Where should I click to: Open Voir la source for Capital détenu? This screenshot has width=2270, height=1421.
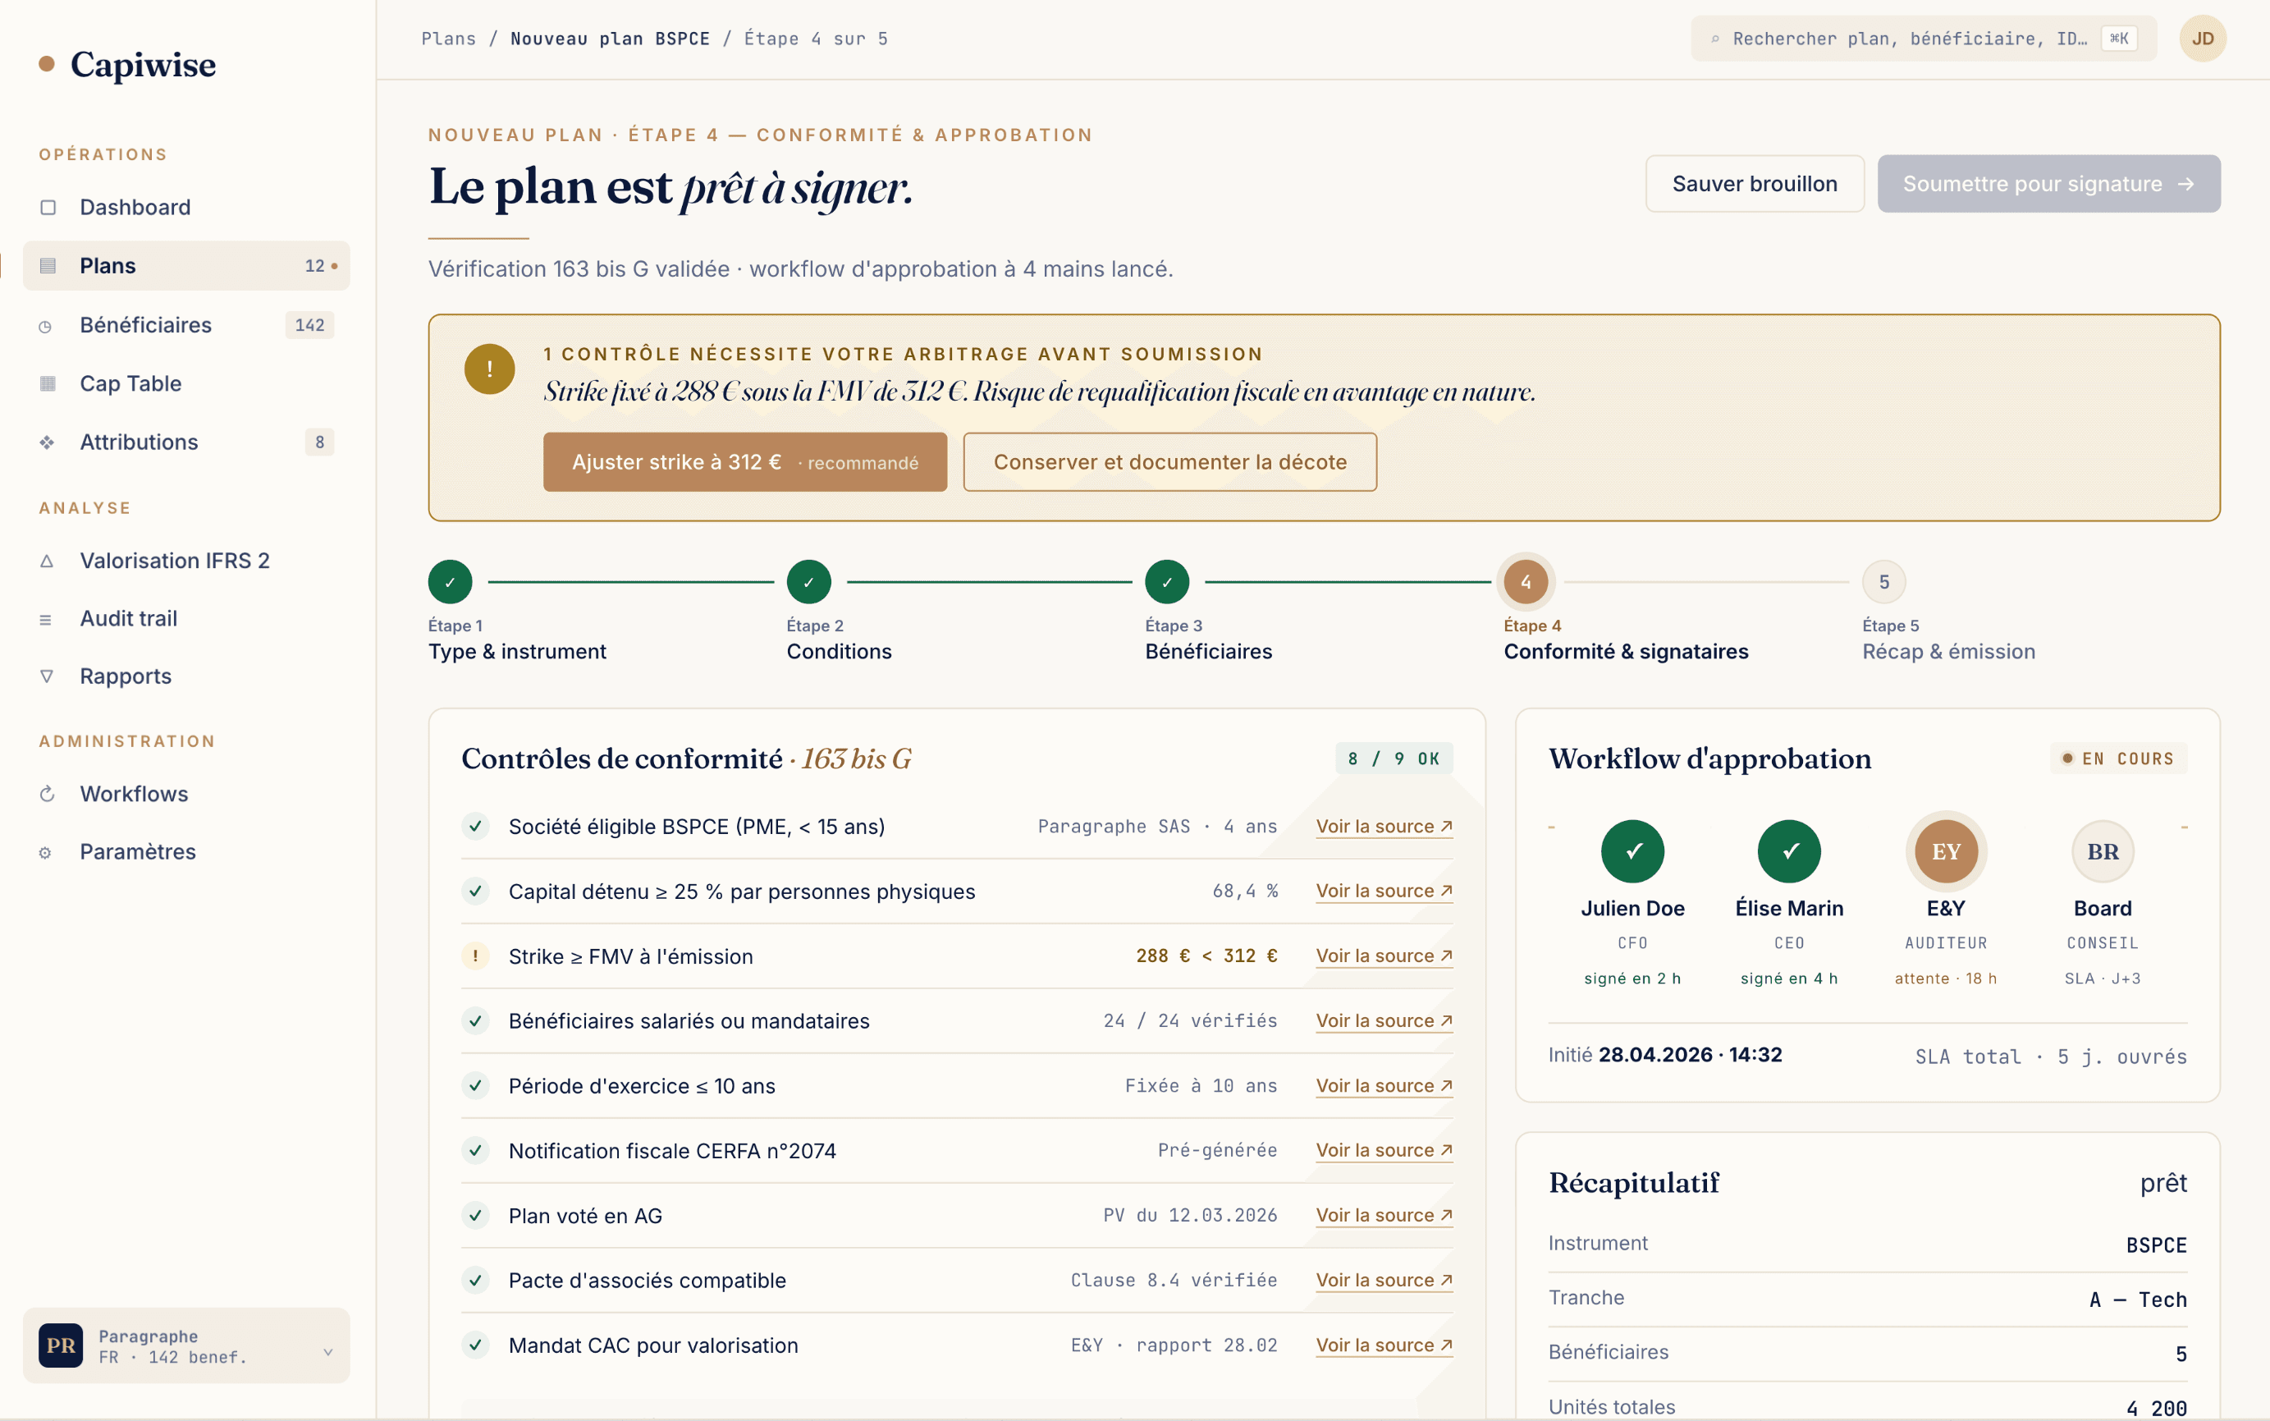click(1384, 891)
